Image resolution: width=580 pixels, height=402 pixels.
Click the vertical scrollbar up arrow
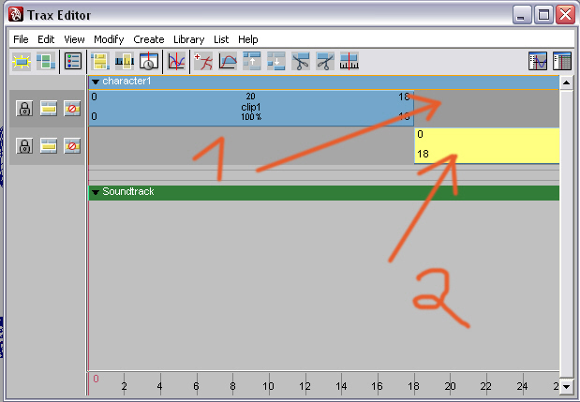(x=566, y=83)
